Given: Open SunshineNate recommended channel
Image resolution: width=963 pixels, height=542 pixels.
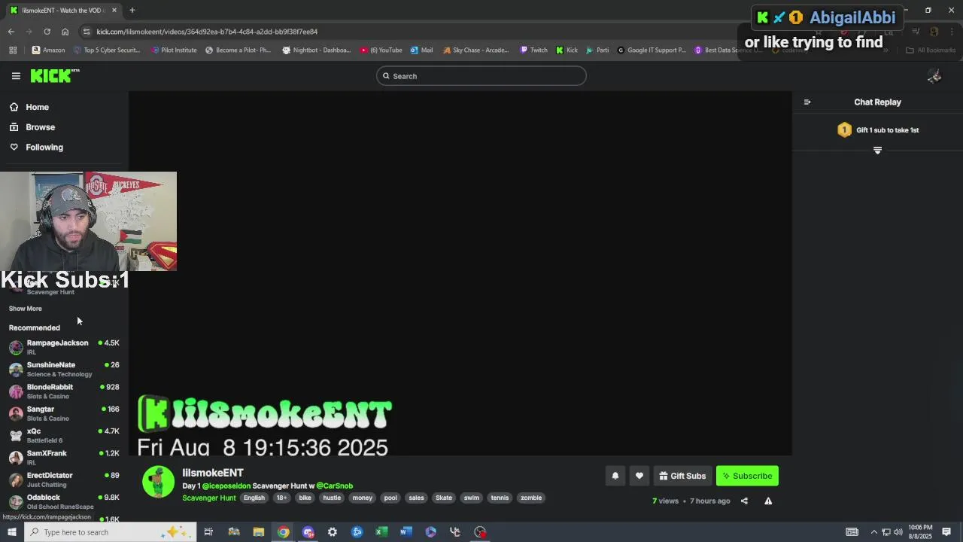Looking at the screenshot, I should coord(64,369).
